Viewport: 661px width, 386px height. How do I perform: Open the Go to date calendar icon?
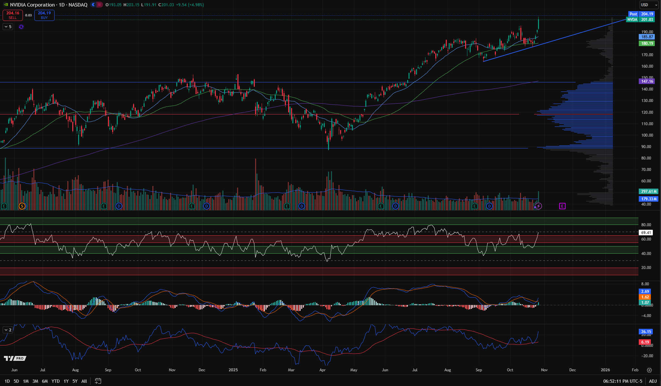(98, 381)
